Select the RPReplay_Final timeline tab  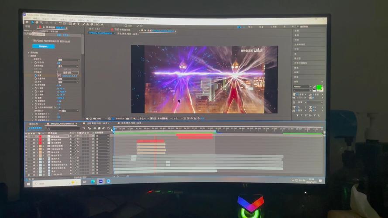(x=62, y=123)
